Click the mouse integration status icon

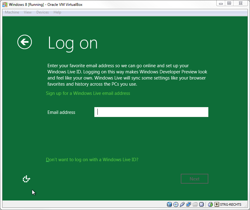210,204
